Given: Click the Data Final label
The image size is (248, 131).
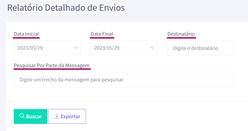Looking at the screenshot, I should (102, 34).
